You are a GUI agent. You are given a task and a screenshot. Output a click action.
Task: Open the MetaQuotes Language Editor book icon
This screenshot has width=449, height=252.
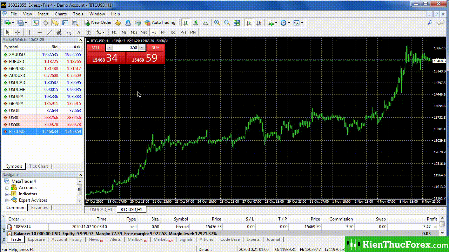pyautogui.click(x=118, y=23)
